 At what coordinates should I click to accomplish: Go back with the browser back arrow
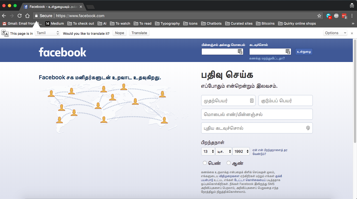click(4, 16)
